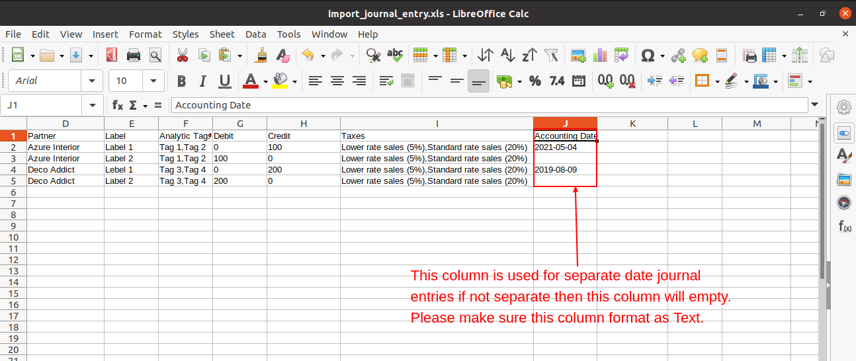This screenshot has width=856, height=361.
Task: Click the Headers and Footers icon
Action: click(722, 55)
